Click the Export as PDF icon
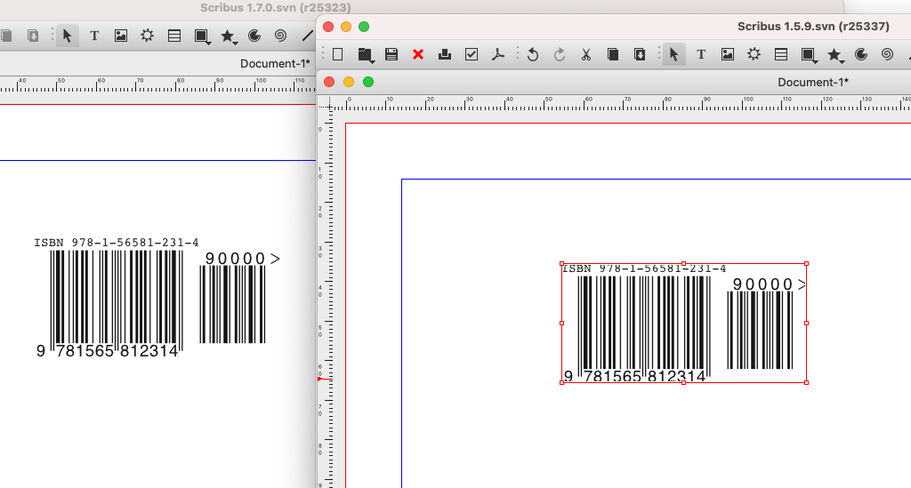 [x=499, y=54]
